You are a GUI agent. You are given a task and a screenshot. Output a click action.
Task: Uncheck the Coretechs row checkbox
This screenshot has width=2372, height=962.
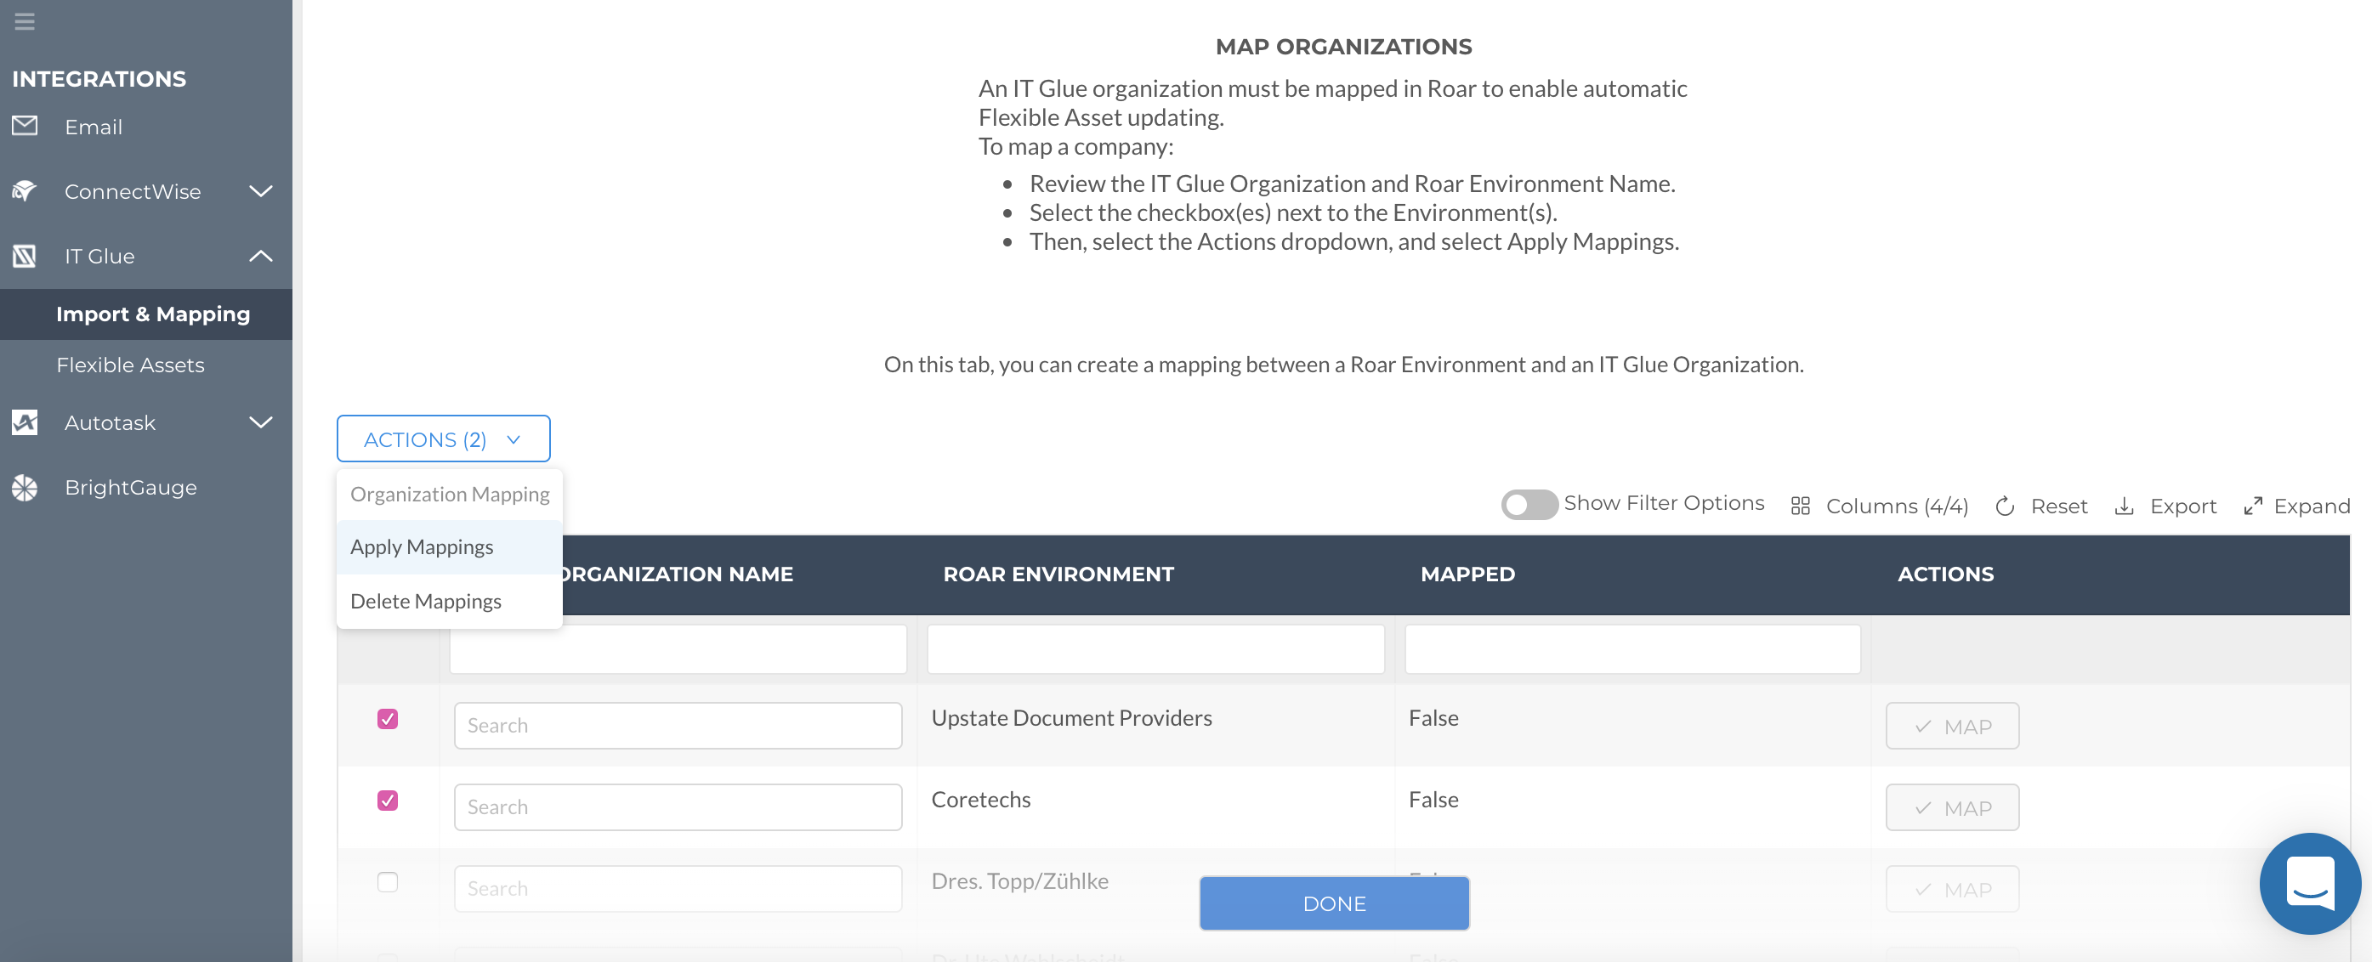pos(388,800)
